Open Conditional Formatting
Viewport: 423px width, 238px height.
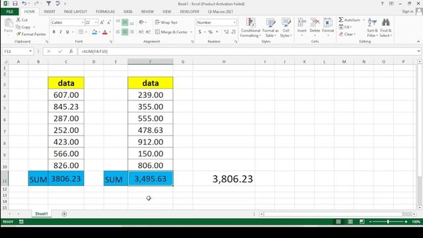pos(250,28)
